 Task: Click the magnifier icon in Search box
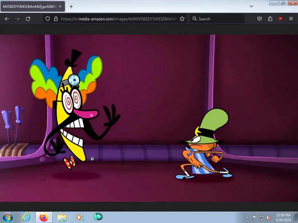coord(194,19)
